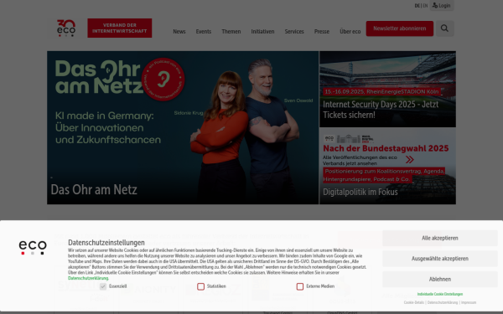The width and height of the screenshot is (503, 314).
Task: Open Cookie-Details link
Action: coord(414,302)
